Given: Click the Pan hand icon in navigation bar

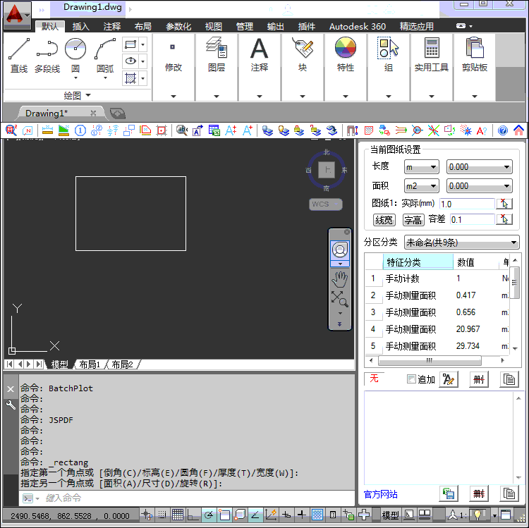Looking at the screenshot, I should coord(339,278).
